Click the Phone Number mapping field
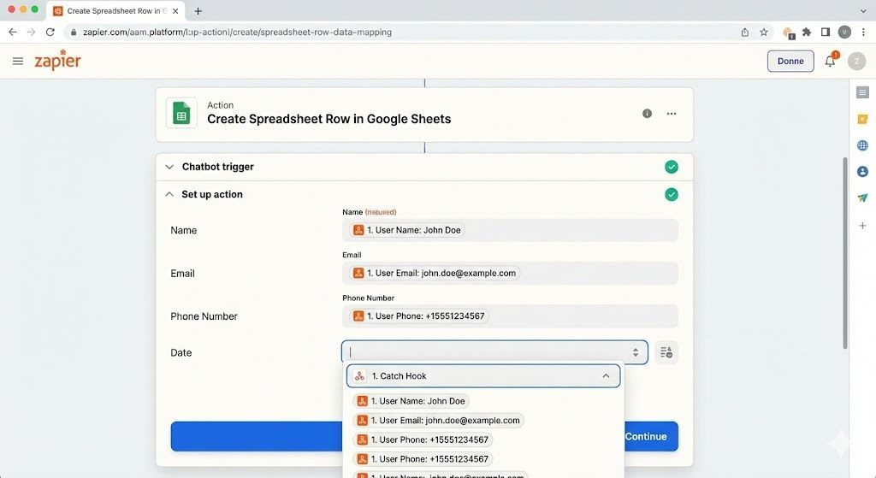 point(510,316)
